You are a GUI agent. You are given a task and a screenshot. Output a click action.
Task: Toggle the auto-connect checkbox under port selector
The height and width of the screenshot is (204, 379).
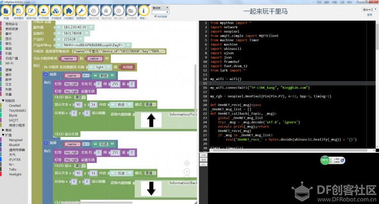coord(155,16)
